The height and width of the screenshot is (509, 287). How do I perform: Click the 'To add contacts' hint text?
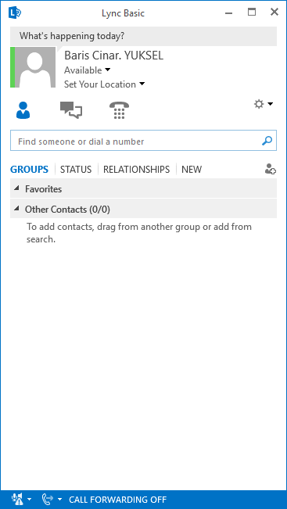tap(139, 233)
